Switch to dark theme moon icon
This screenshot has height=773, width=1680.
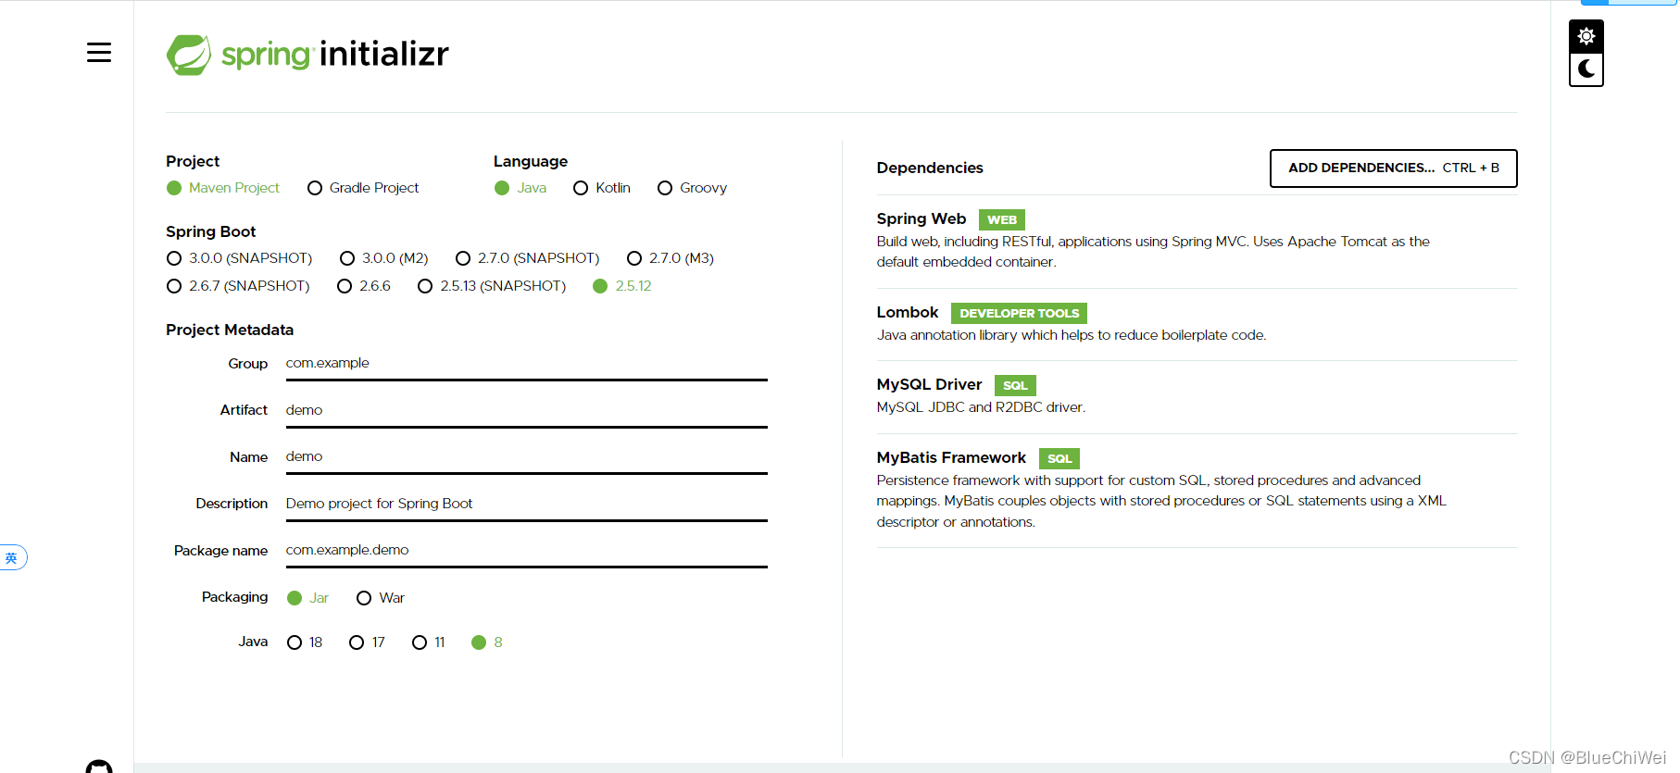point(1586,69)
